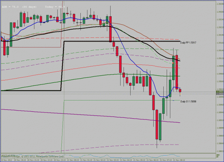Viewport: 224px width, 162px height.
Task: Click the '21 Nov 02:15' time axis label
Action: tap(100, 160)
